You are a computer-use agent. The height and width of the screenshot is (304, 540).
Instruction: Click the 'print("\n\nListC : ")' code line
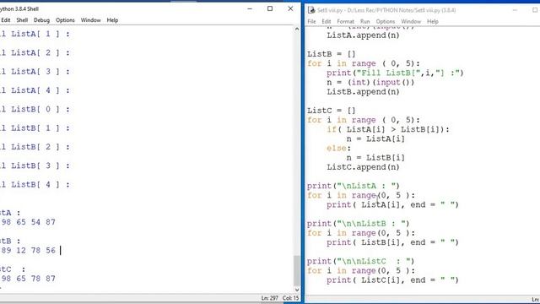coord(360,261)
